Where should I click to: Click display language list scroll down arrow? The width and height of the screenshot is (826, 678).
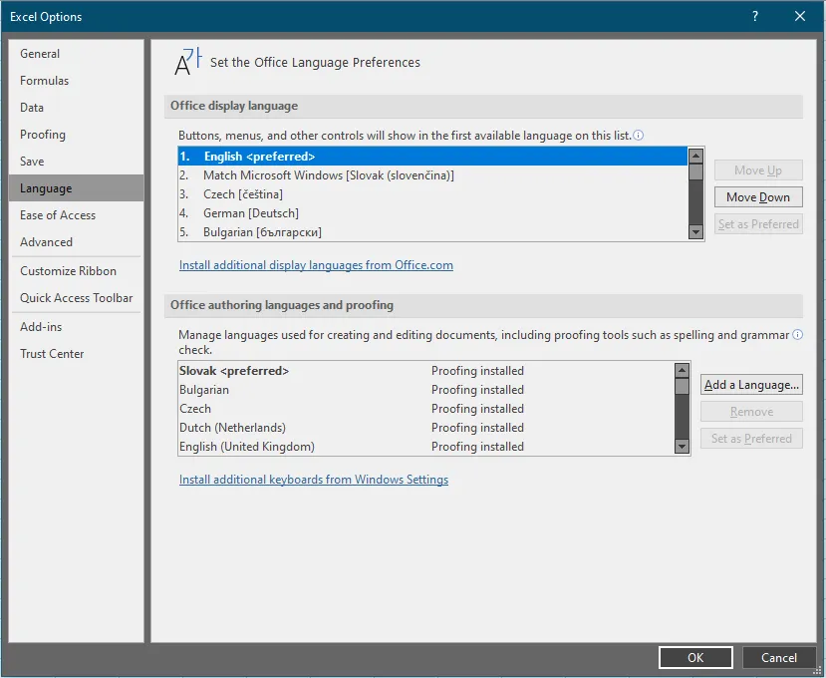click(695, 231)
